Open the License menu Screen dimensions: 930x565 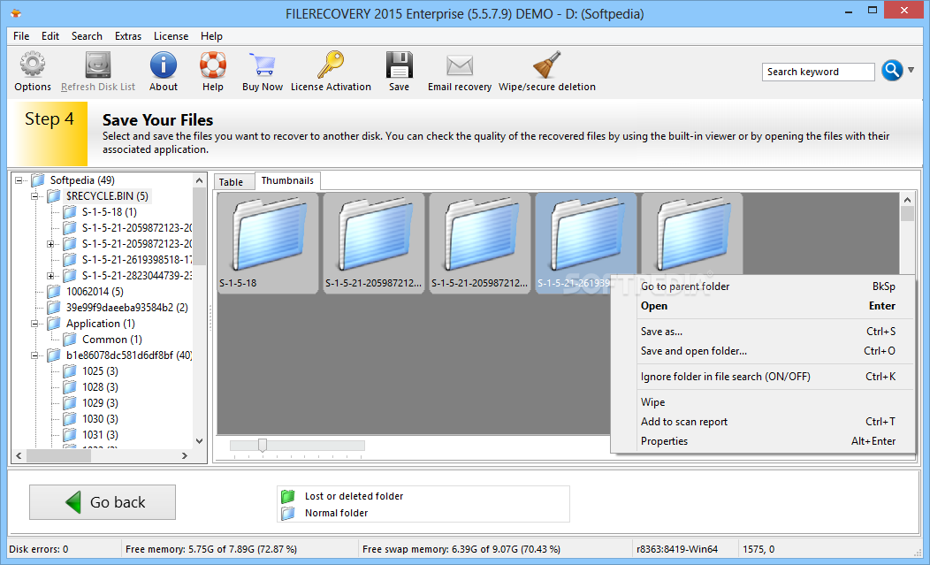(x=171, y=36)
